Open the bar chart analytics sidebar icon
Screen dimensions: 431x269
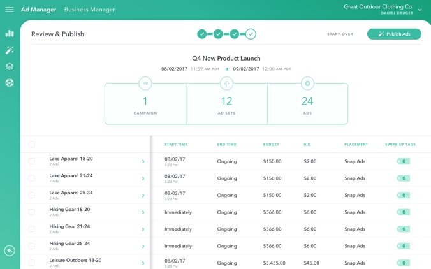[x=10, y=33]
